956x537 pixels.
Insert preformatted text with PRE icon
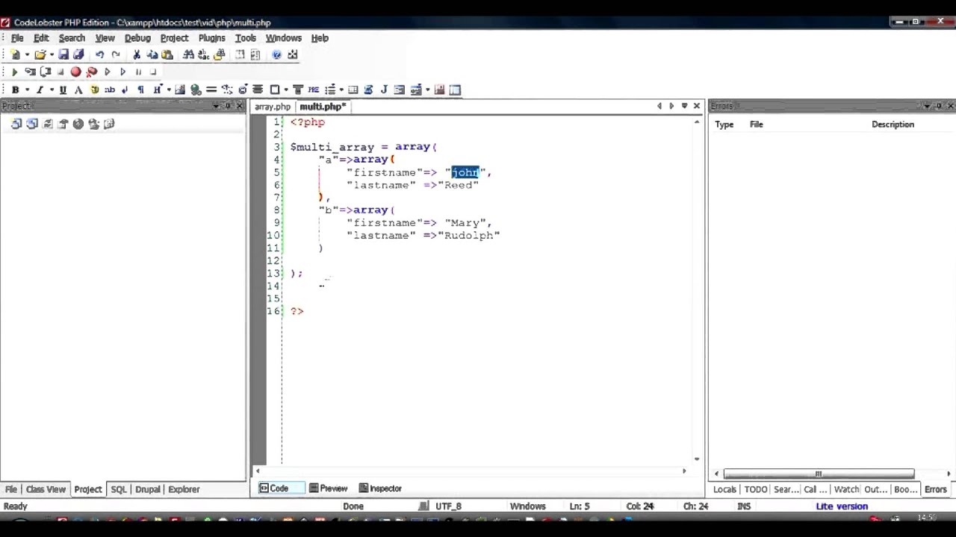tap(314, 89)
